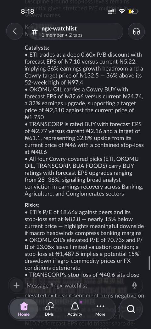Image resolution: width=151 pixels, height=329 pixels.
Task: Go back using the left chevron button
Action: (14, 31)
